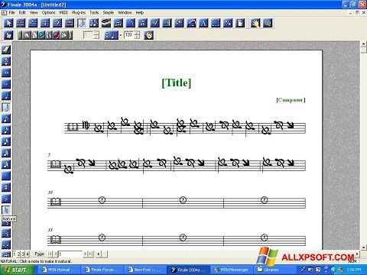
Task: Open the Simple menu
Action: [x=109, y=12]
